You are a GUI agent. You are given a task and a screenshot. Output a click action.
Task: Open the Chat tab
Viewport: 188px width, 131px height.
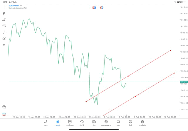click(x=118, y=123)
